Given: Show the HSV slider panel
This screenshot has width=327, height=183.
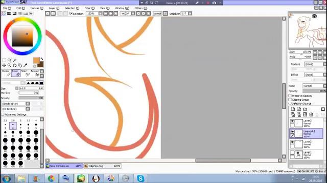Looking at the screenshot, I should coord(15,14).
